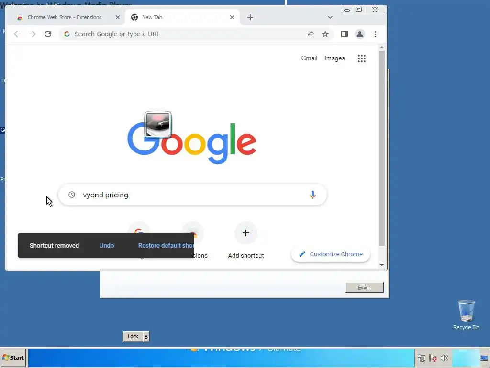Click the turntable doodle on the Google logo

click(158, 124)
